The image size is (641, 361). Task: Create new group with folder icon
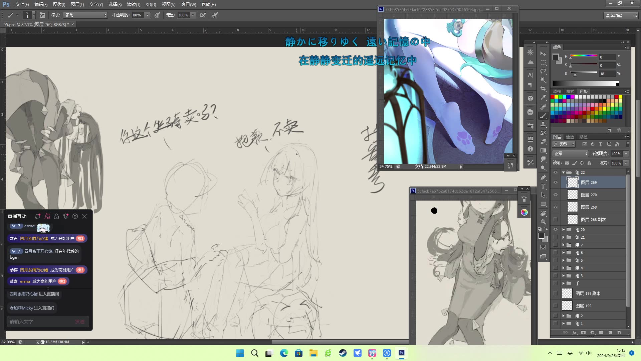point(601,333)
